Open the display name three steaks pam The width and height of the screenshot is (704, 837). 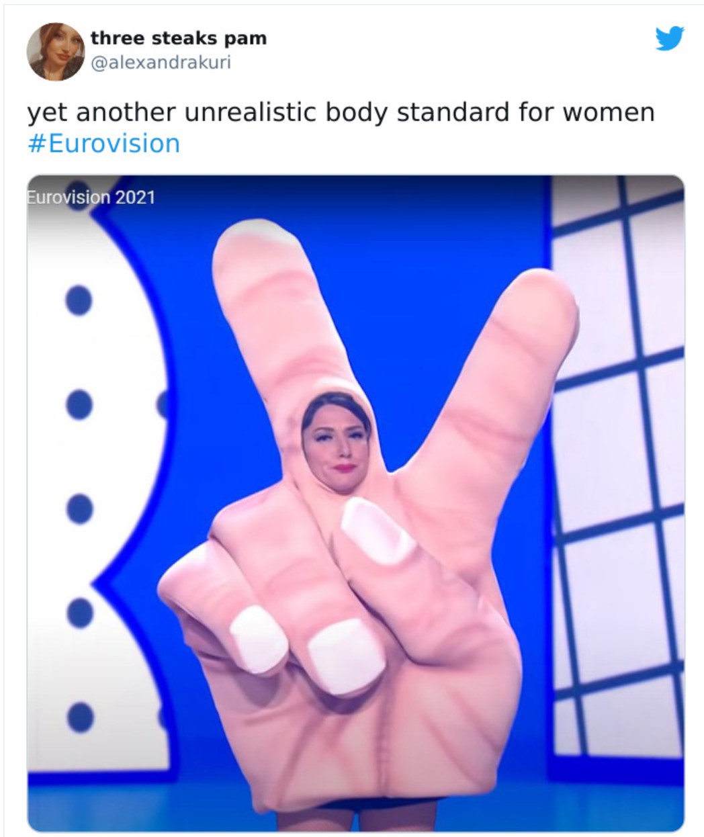[179, 38]
